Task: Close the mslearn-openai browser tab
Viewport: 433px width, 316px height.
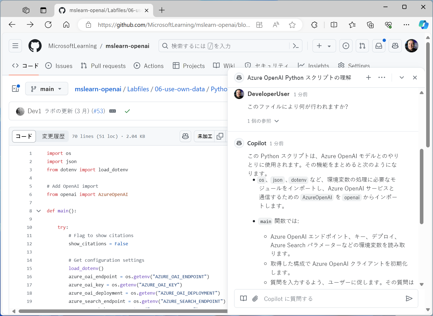Action: pyautogui.click(x=147, y=10)
